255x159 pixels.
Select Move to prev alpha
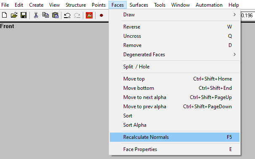click(x=175, y=107)
